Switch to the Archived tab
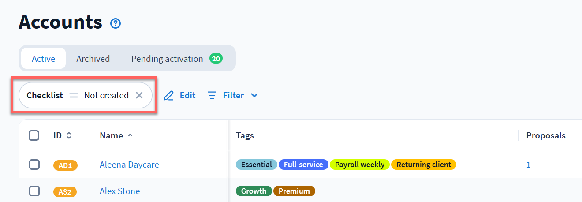Viewport: 582px width, 202px height. pyautogui.click(x=93, y=59)
